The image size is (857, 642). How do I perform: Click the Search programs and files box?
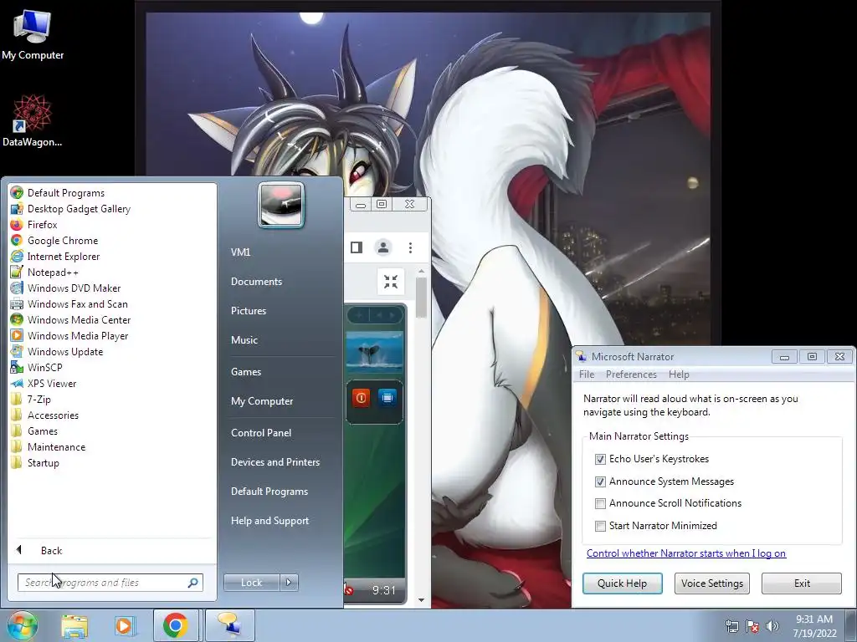[110, 583]
